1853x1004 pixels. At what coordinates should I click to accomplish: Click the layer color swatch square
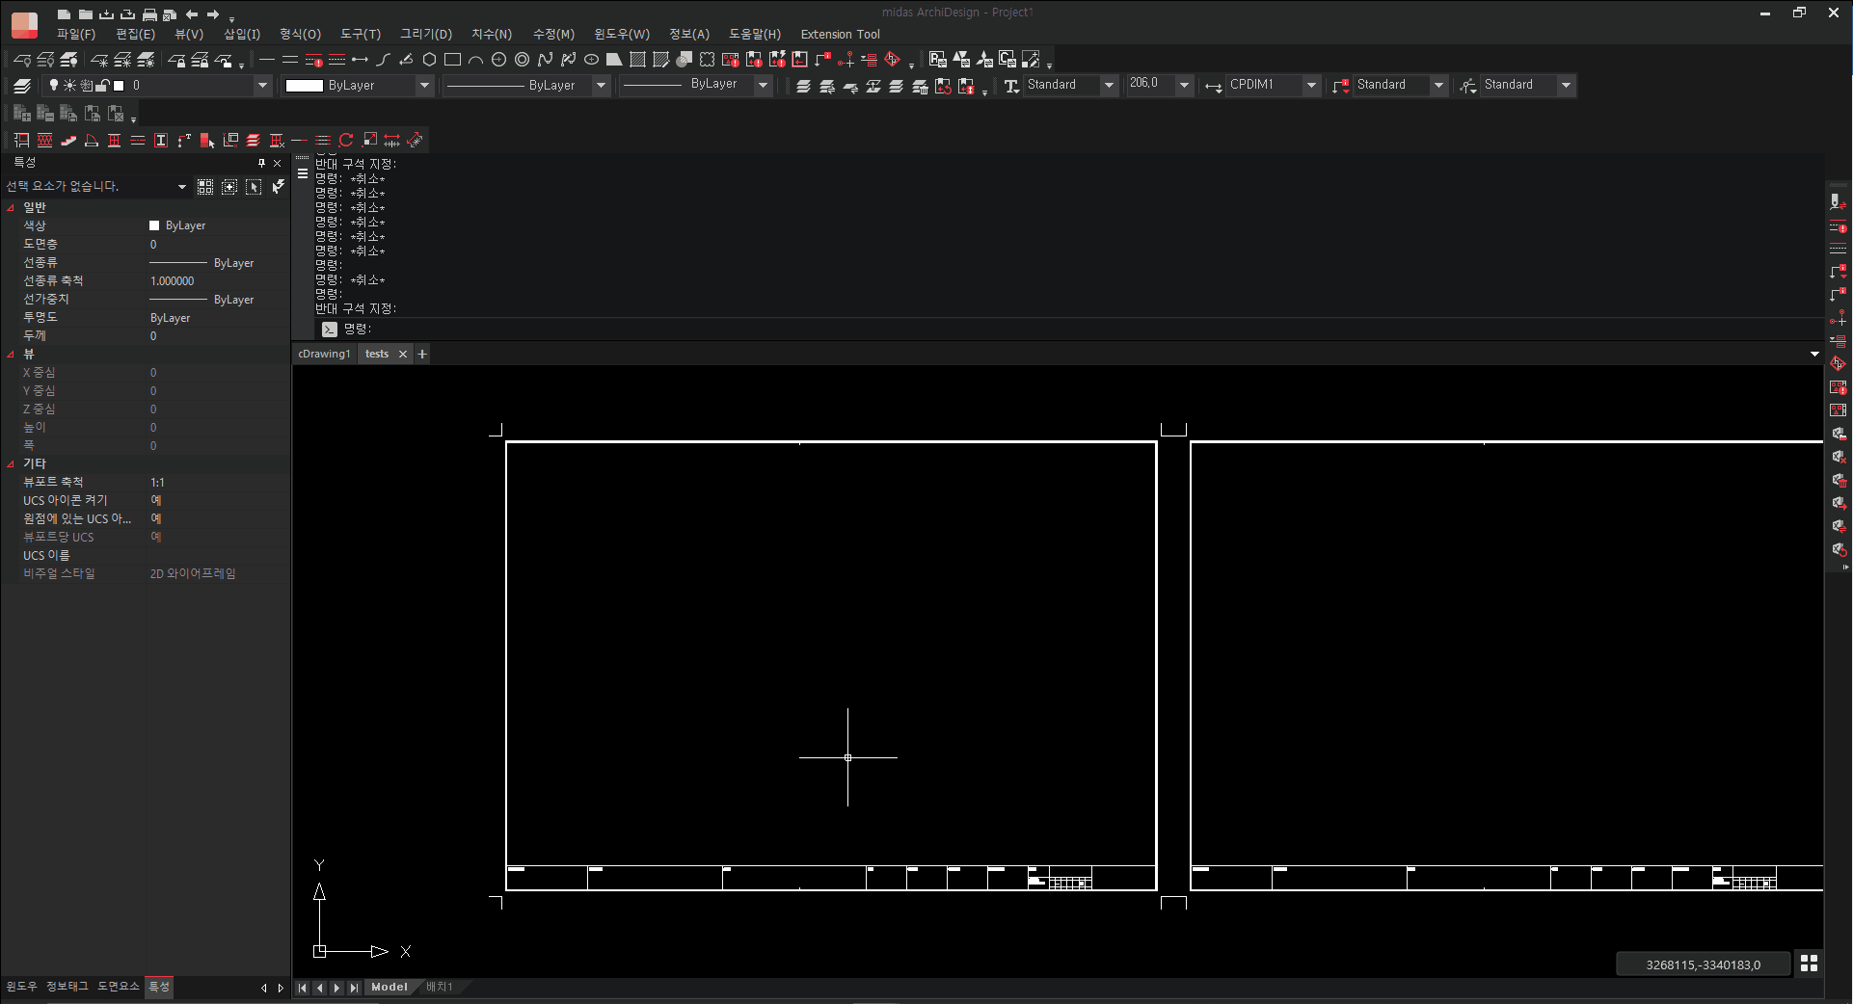pyautogui.click(x=119, y=86)
